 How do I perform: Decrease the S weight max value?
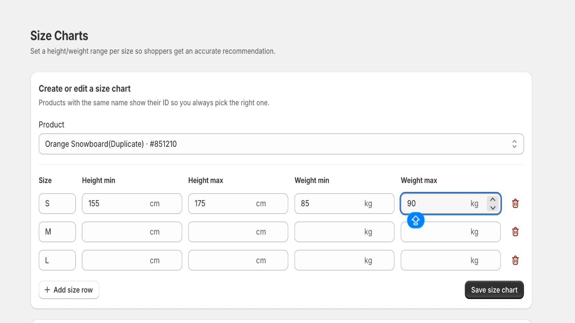pos(493,207)
